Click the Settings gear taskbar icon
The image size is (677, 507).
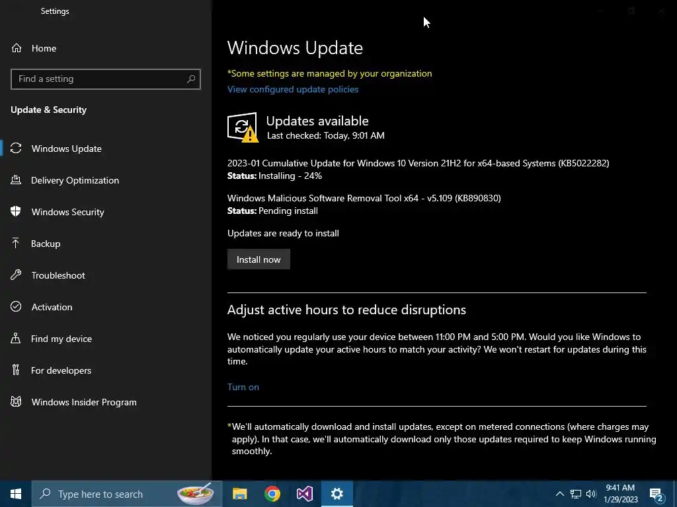[337, 494]
